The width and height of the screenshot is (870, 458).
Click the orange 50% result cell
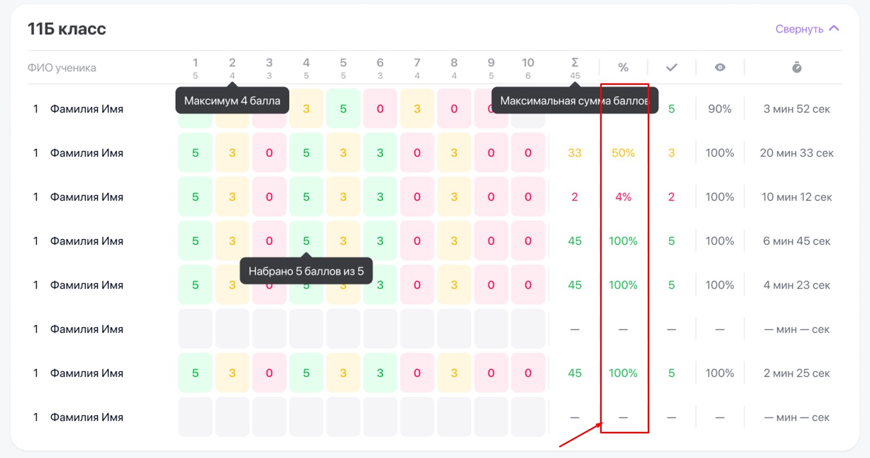[623, 153]
